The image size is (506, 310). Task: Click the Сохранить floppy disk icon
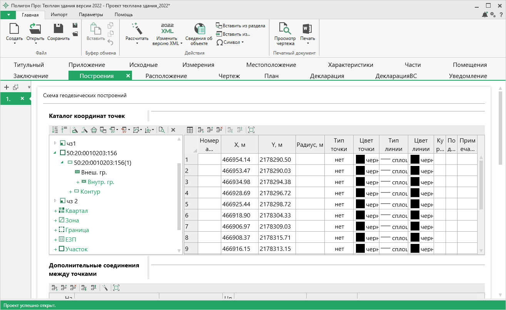(x=58, y=29)
